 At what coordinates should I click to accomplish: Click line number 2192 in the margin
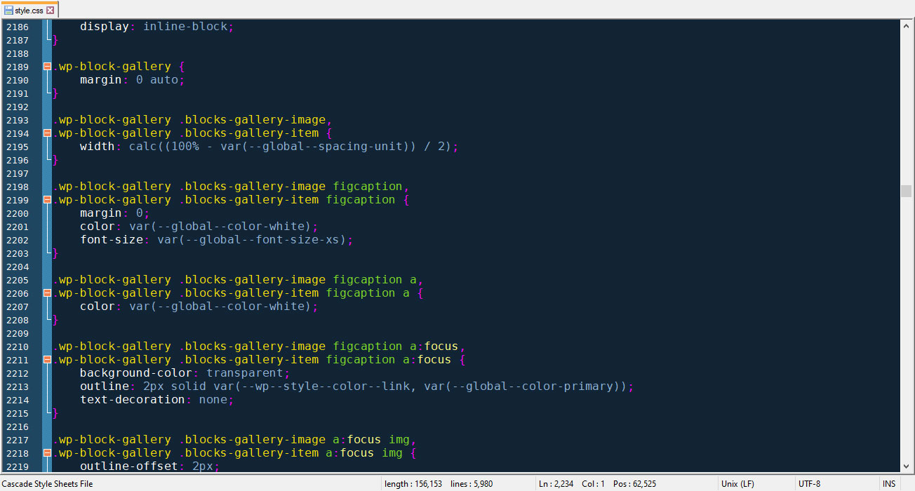coord(18,107)
